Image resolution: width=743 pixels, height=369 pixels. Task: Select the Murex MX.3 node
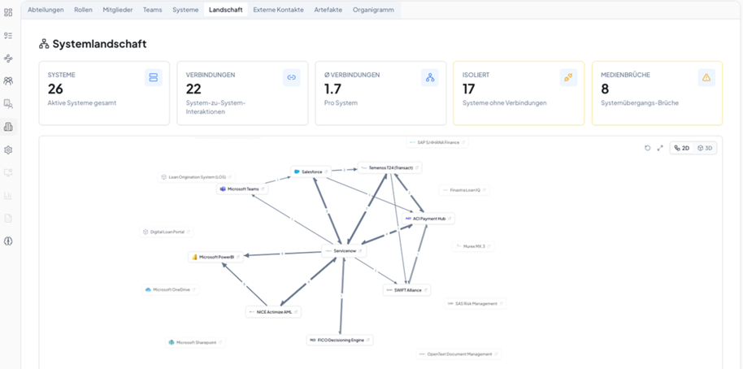[473, 246]
